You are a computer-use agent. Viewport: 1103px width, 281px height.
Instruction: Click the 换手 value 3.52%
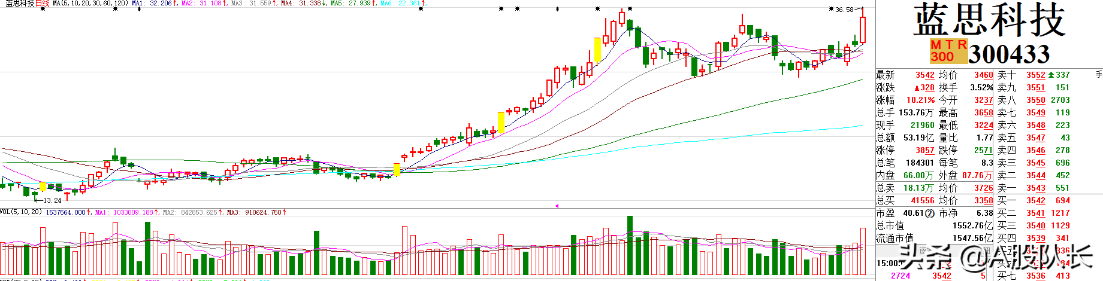[981, 87]
